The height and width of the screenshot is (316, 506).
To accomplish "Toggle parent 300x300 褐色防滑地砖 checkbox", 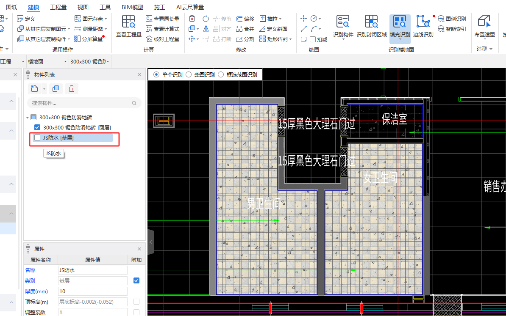I will pos(33,117).
